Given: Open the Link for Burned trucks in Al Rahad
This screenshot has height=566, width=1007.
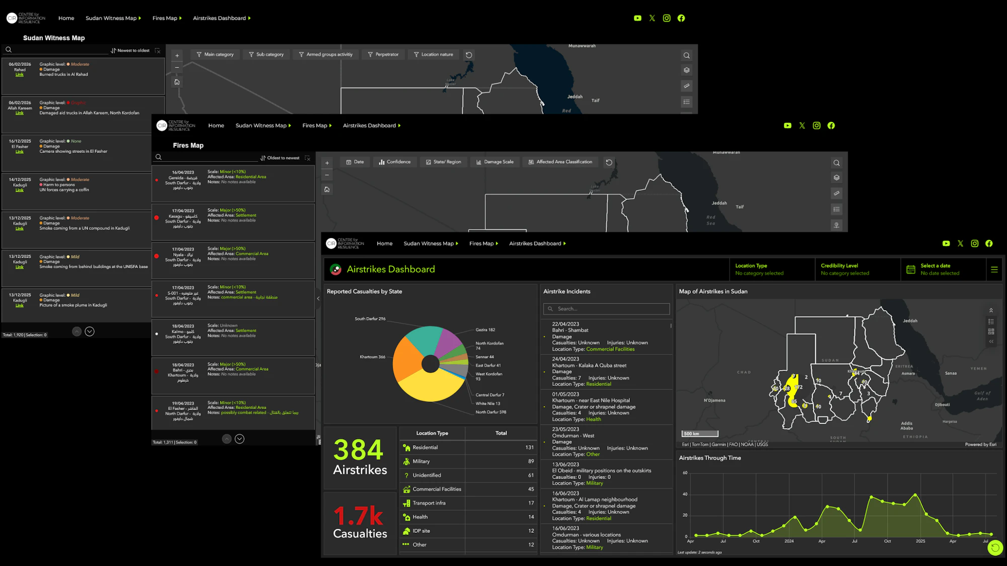Looking at the screenshot, I should (19, 74).
